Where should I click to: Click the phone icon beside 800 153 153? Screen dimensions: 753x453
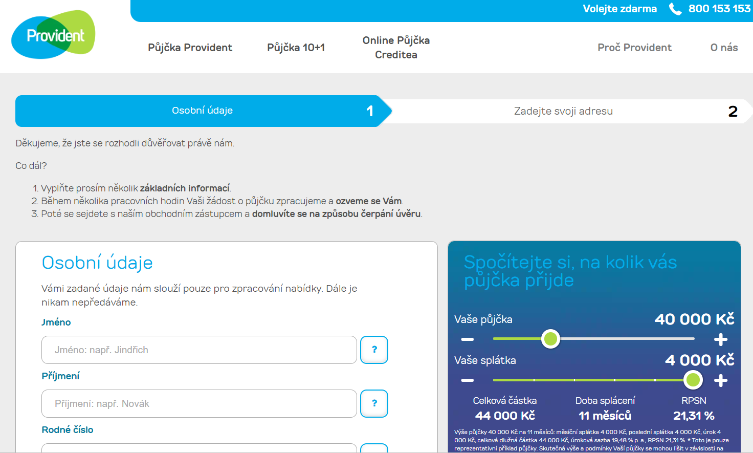[675, 9]
